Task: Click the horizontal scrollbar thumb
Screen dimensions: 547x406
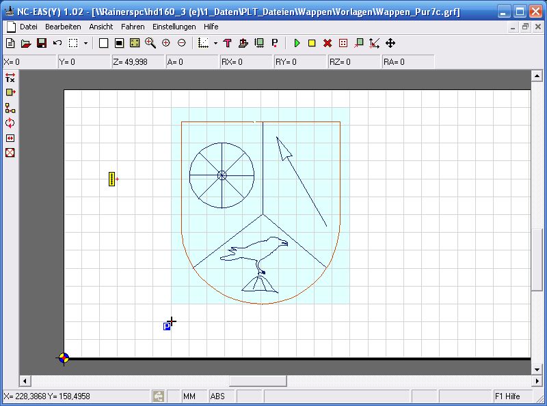Action: tap(257, 381)
